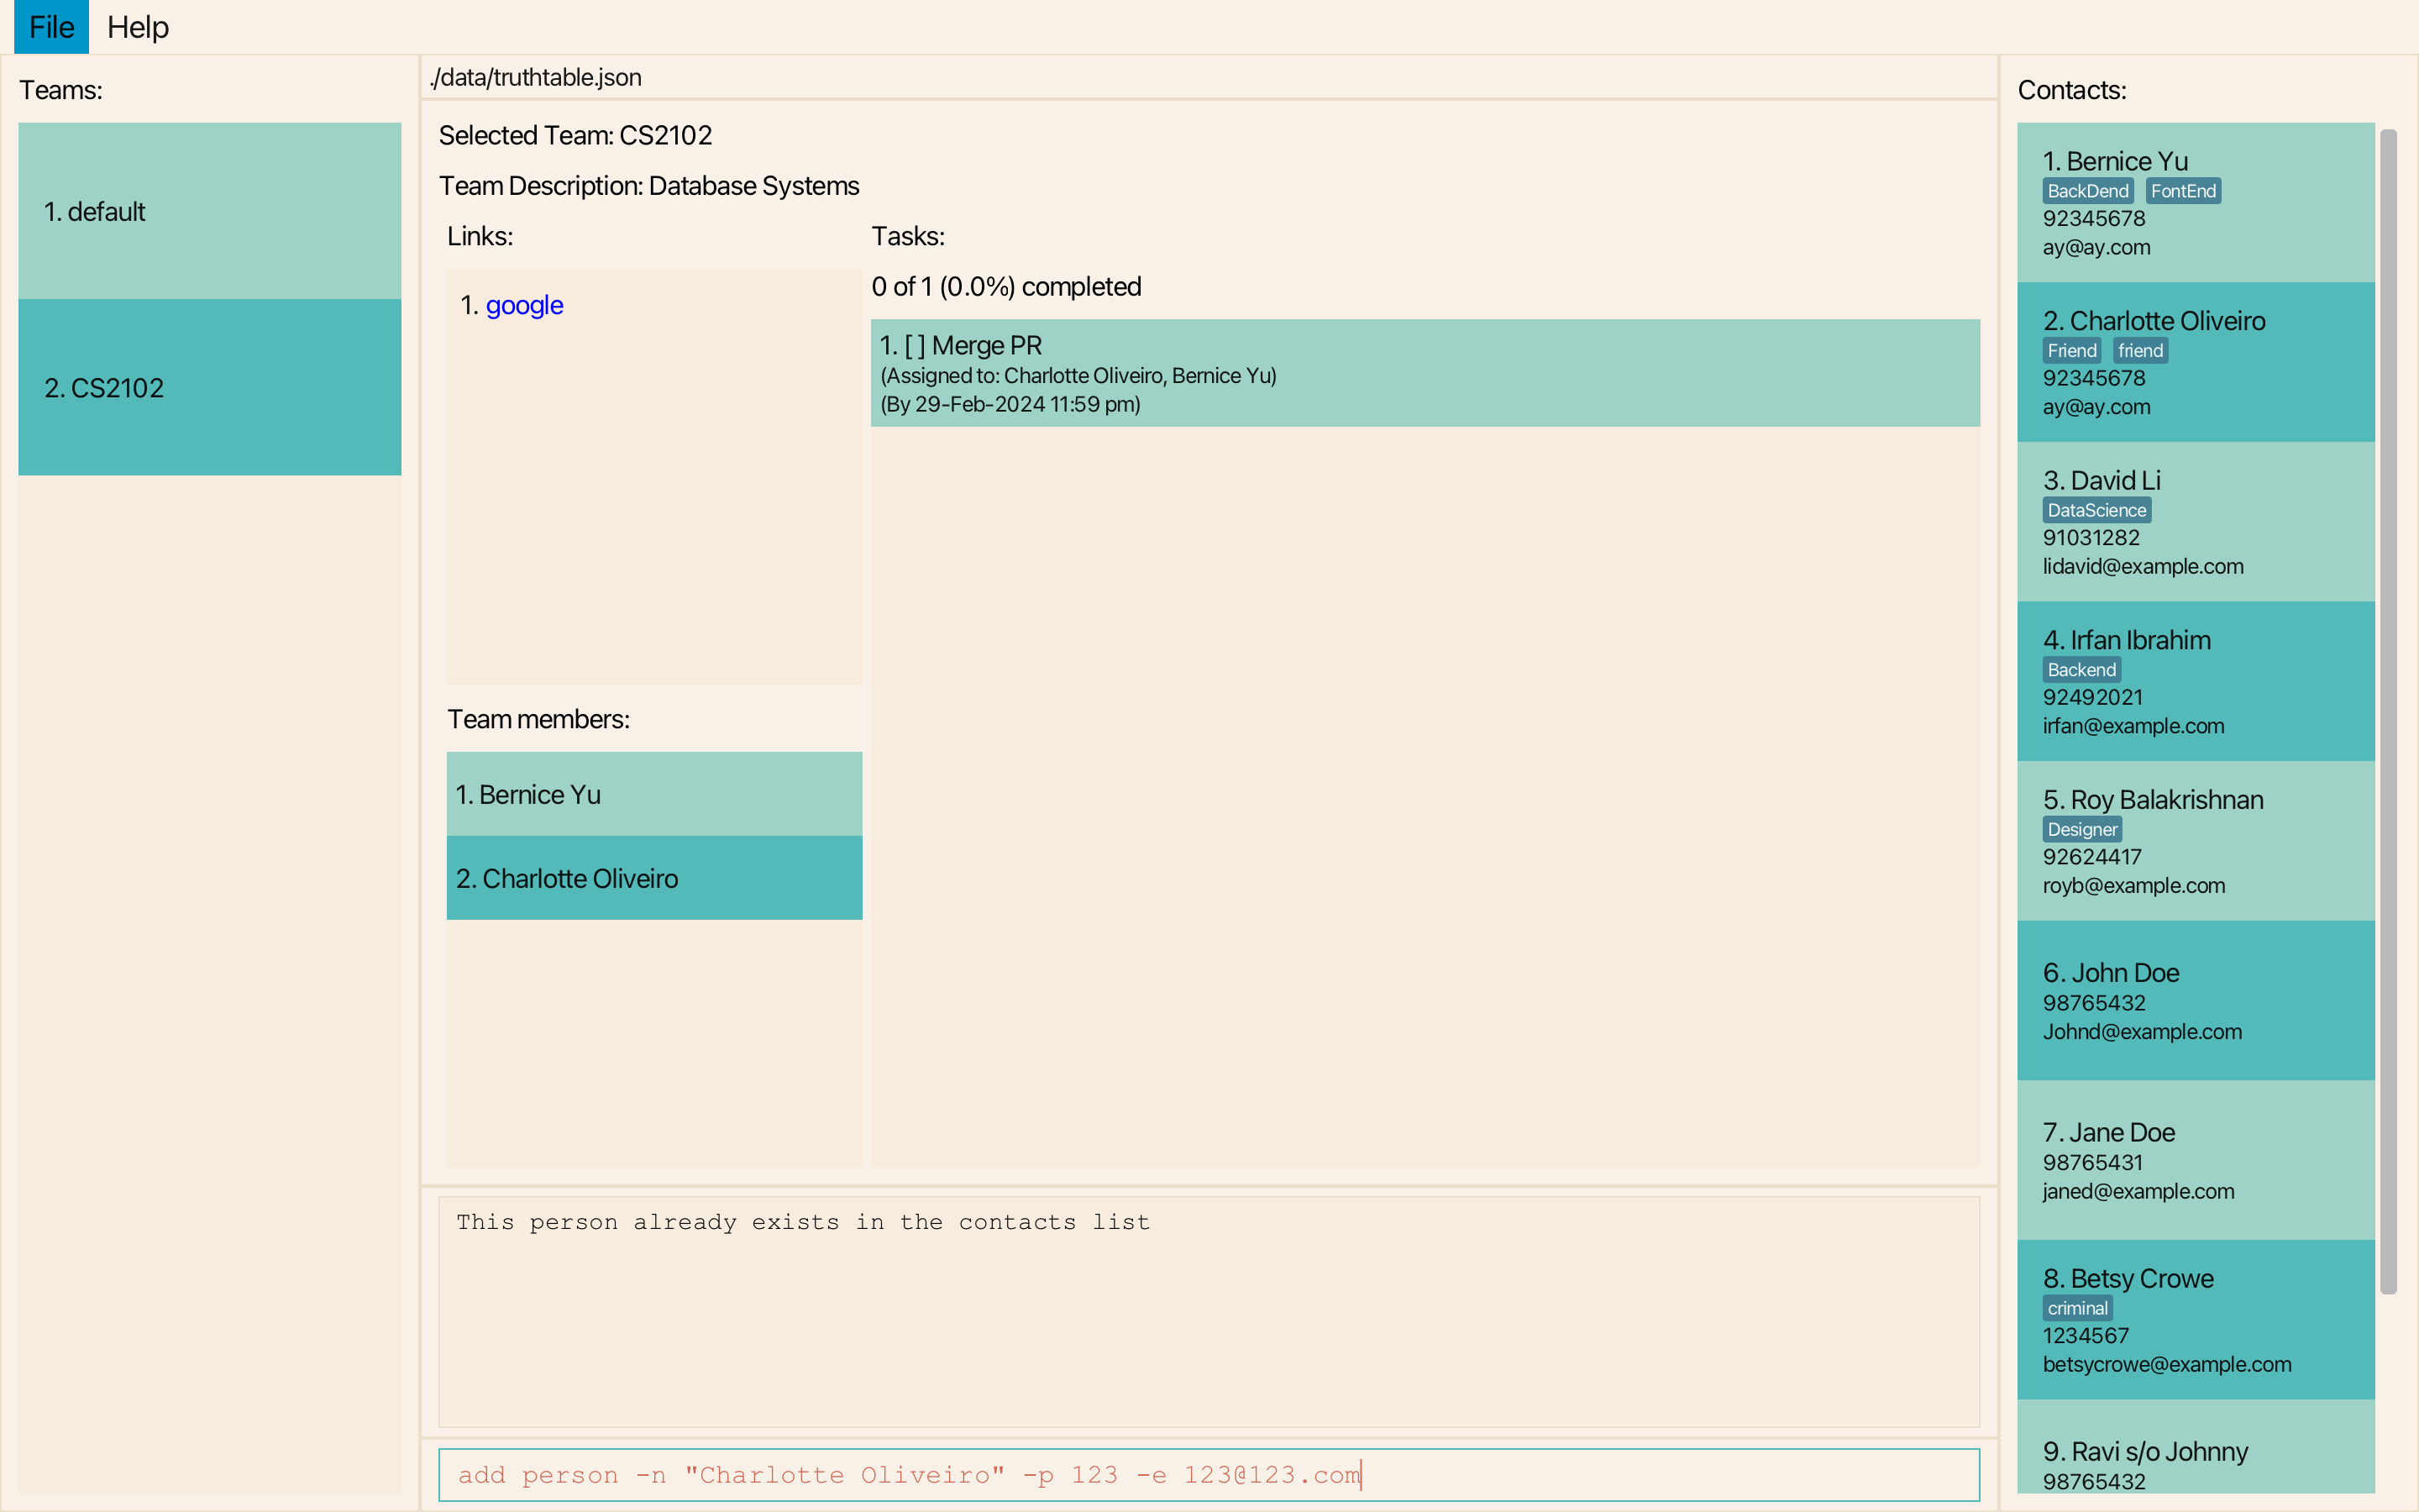This screenshot has height=1512, width=2419.
Task: Select the Roy Balakrishnan contact card
Action: [2195, 841]
